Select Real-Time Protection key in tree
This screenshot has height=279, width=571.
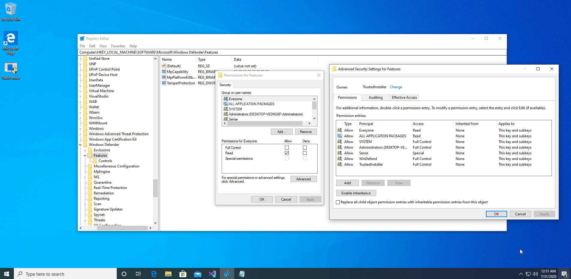tap(110, 188)
